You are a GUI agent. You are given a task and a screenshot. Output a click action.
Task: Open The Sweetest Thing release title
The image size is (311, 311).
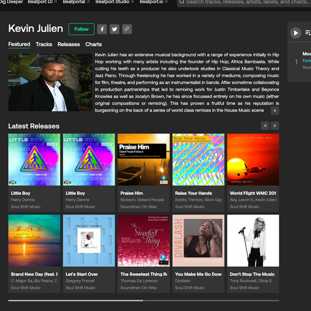[x=144, y=274]
